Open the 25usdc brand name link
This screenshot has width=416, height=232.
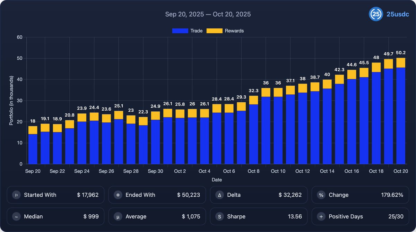[x=398, y=14]
